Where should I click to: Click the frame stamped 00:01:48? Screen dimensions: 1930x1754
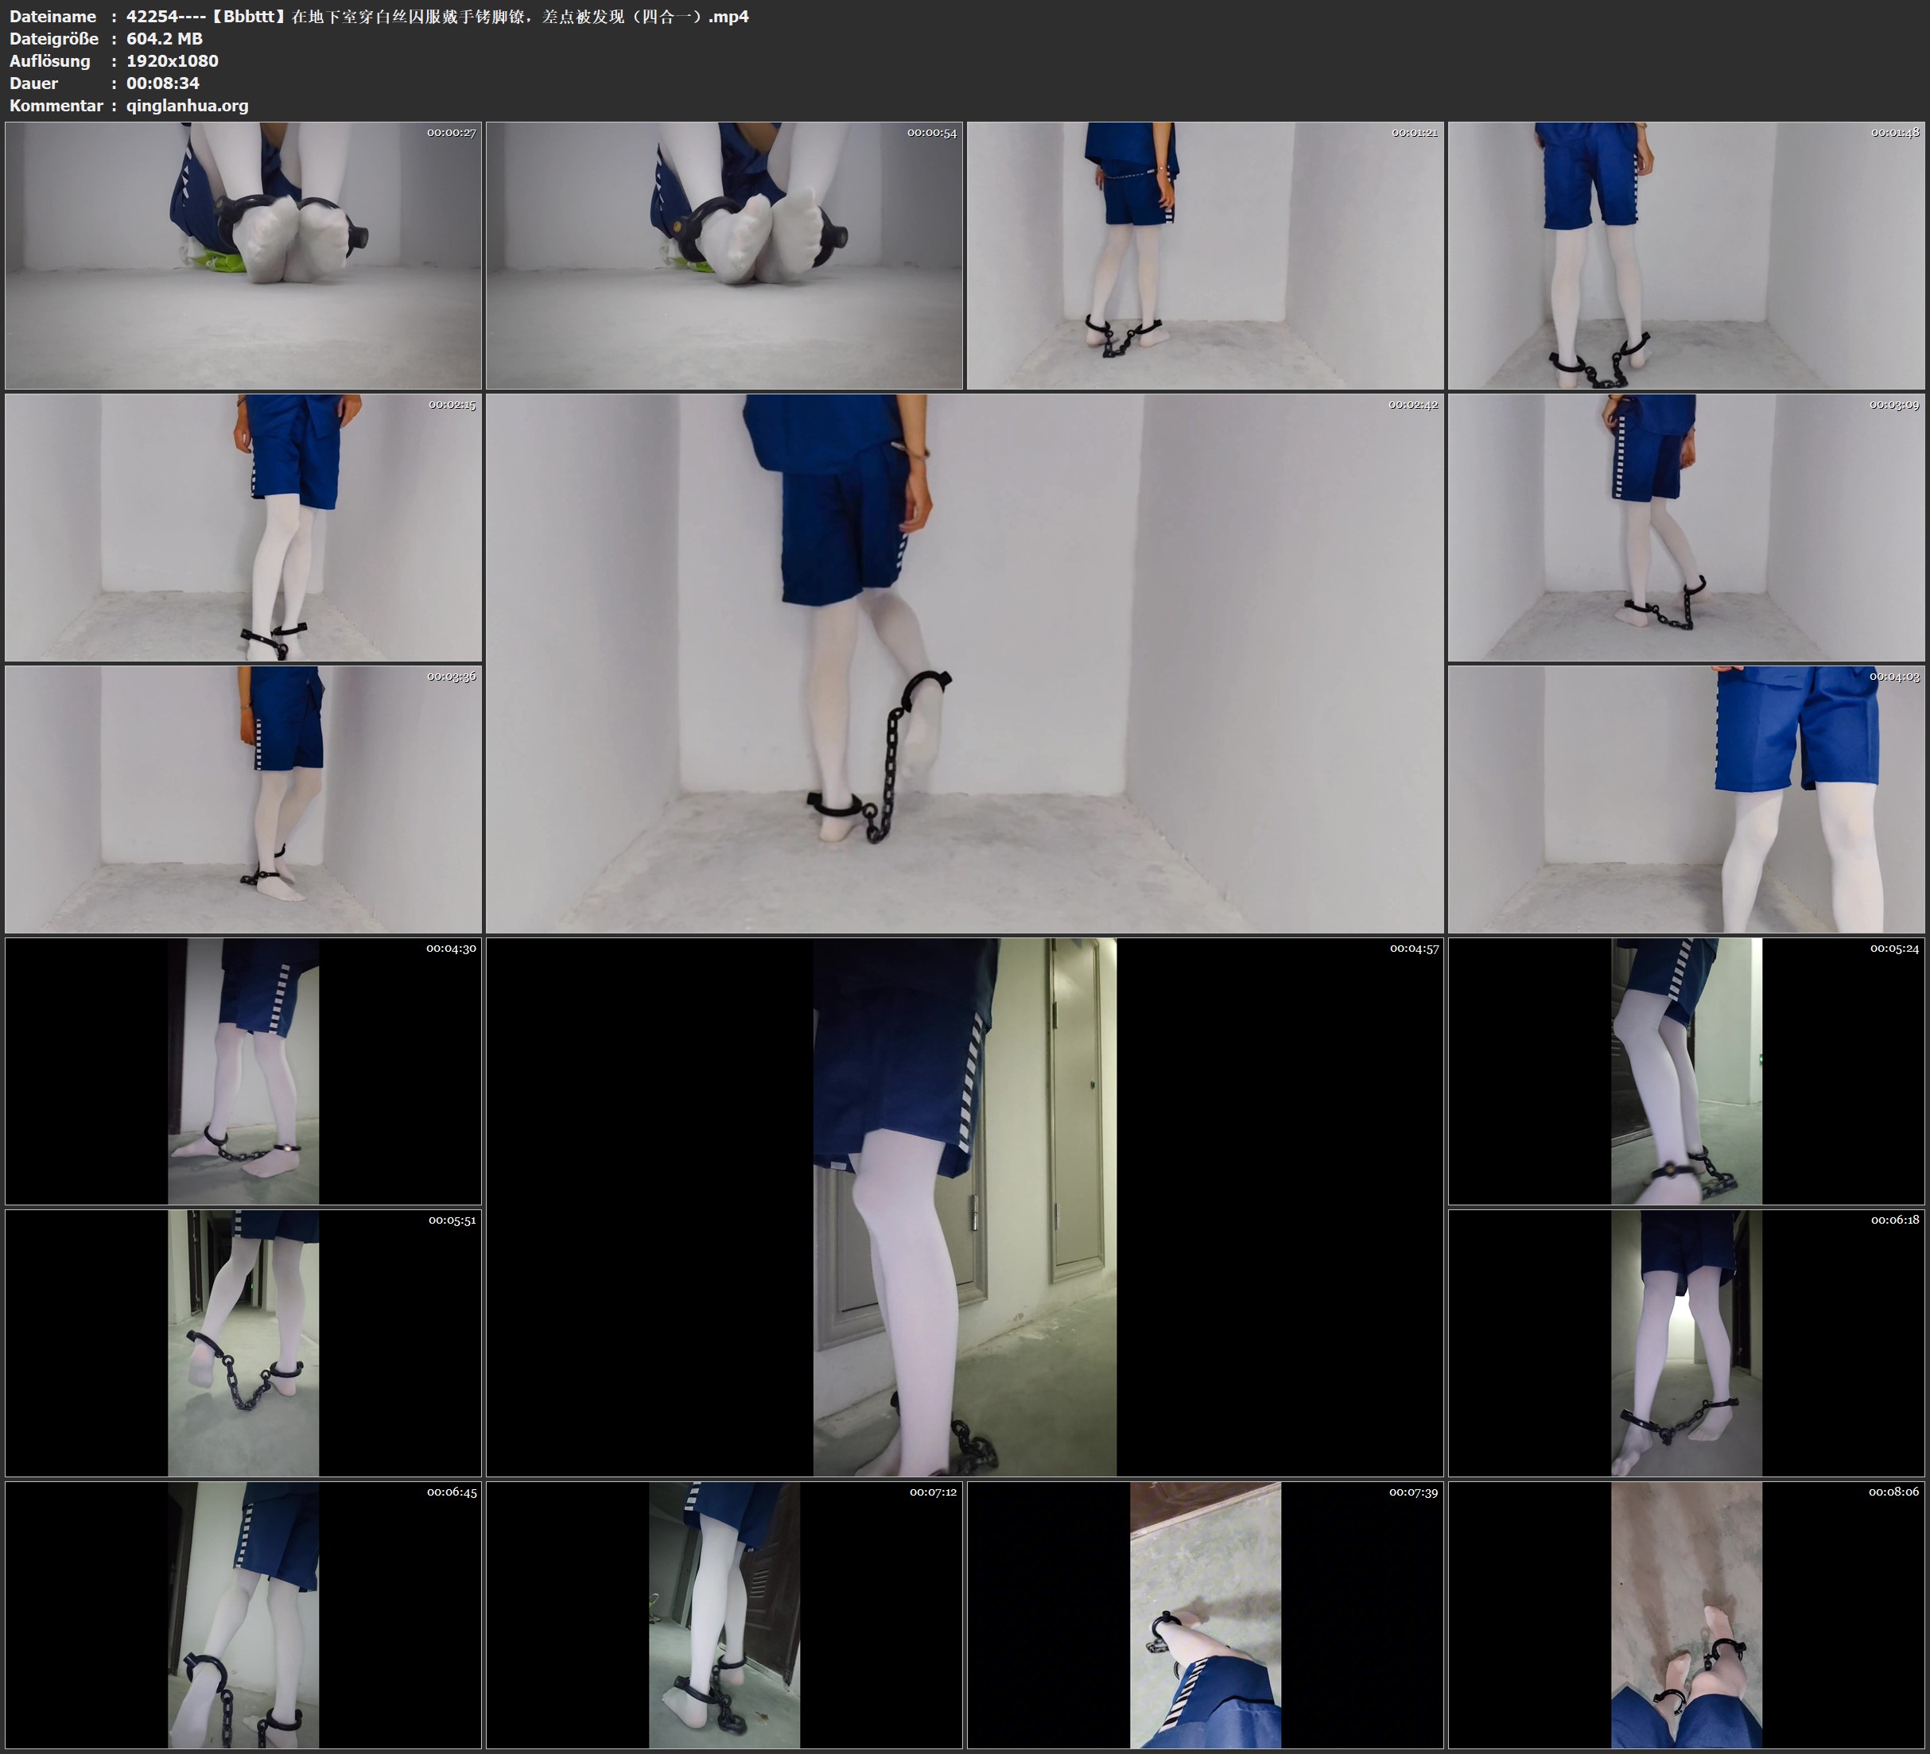click(1686, 254)
